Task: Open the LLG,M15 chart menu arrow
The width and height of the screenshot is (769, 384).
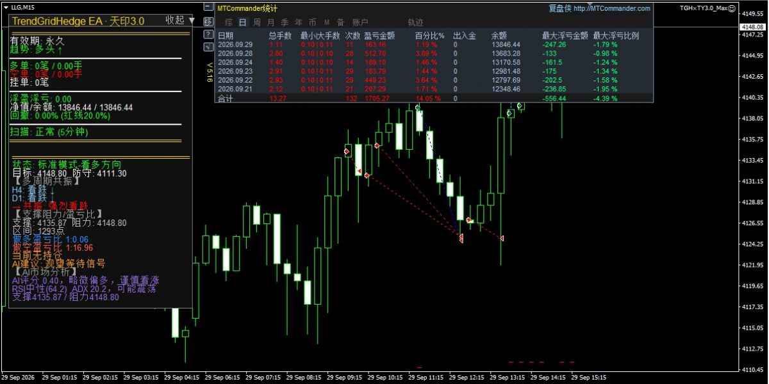Action: pos(6,8)
